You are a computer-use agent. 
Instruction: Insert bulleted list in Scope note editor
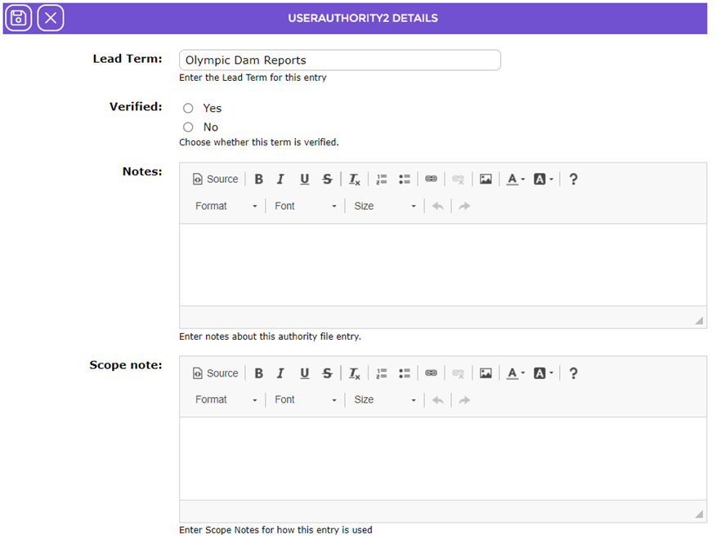click(404, 373)
